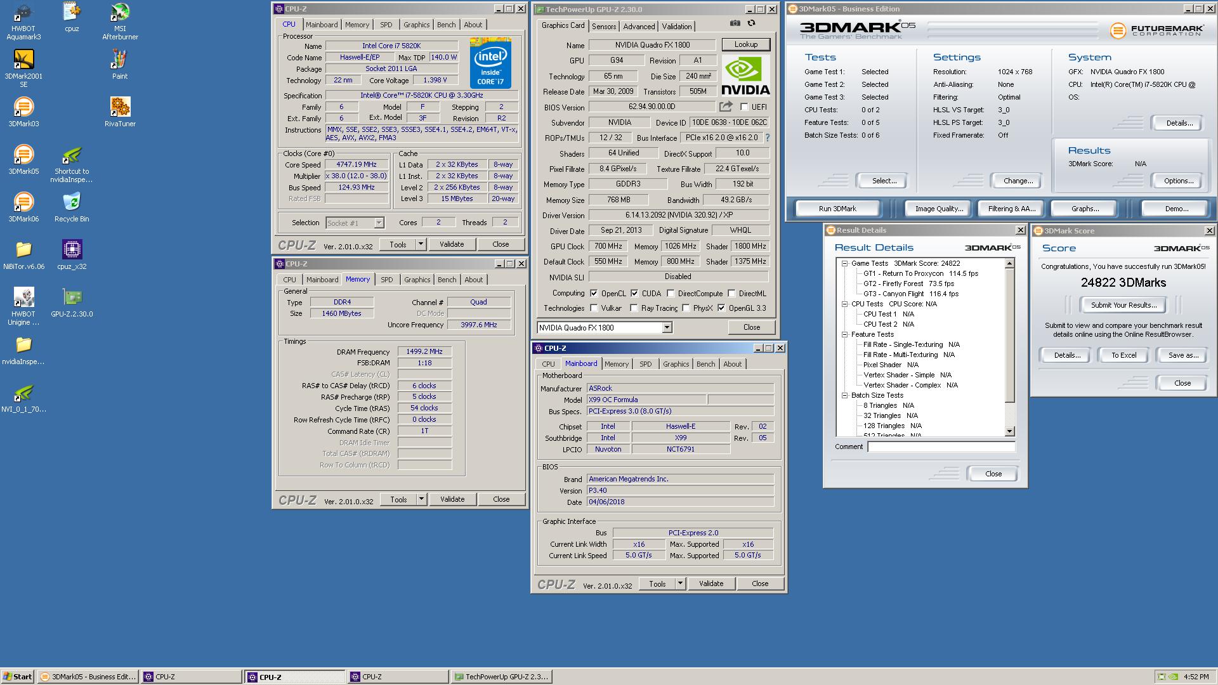Open Validation tab in GPU-Z

(x=677, y=27)
